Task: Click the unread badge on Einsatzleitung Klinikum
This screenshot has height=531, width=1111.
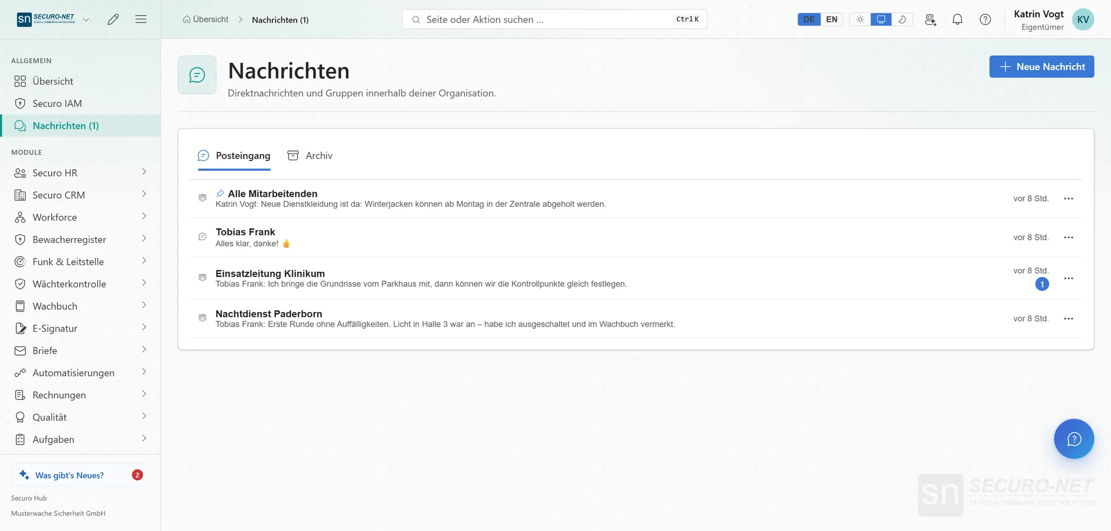Action: tap(1042, 284)
